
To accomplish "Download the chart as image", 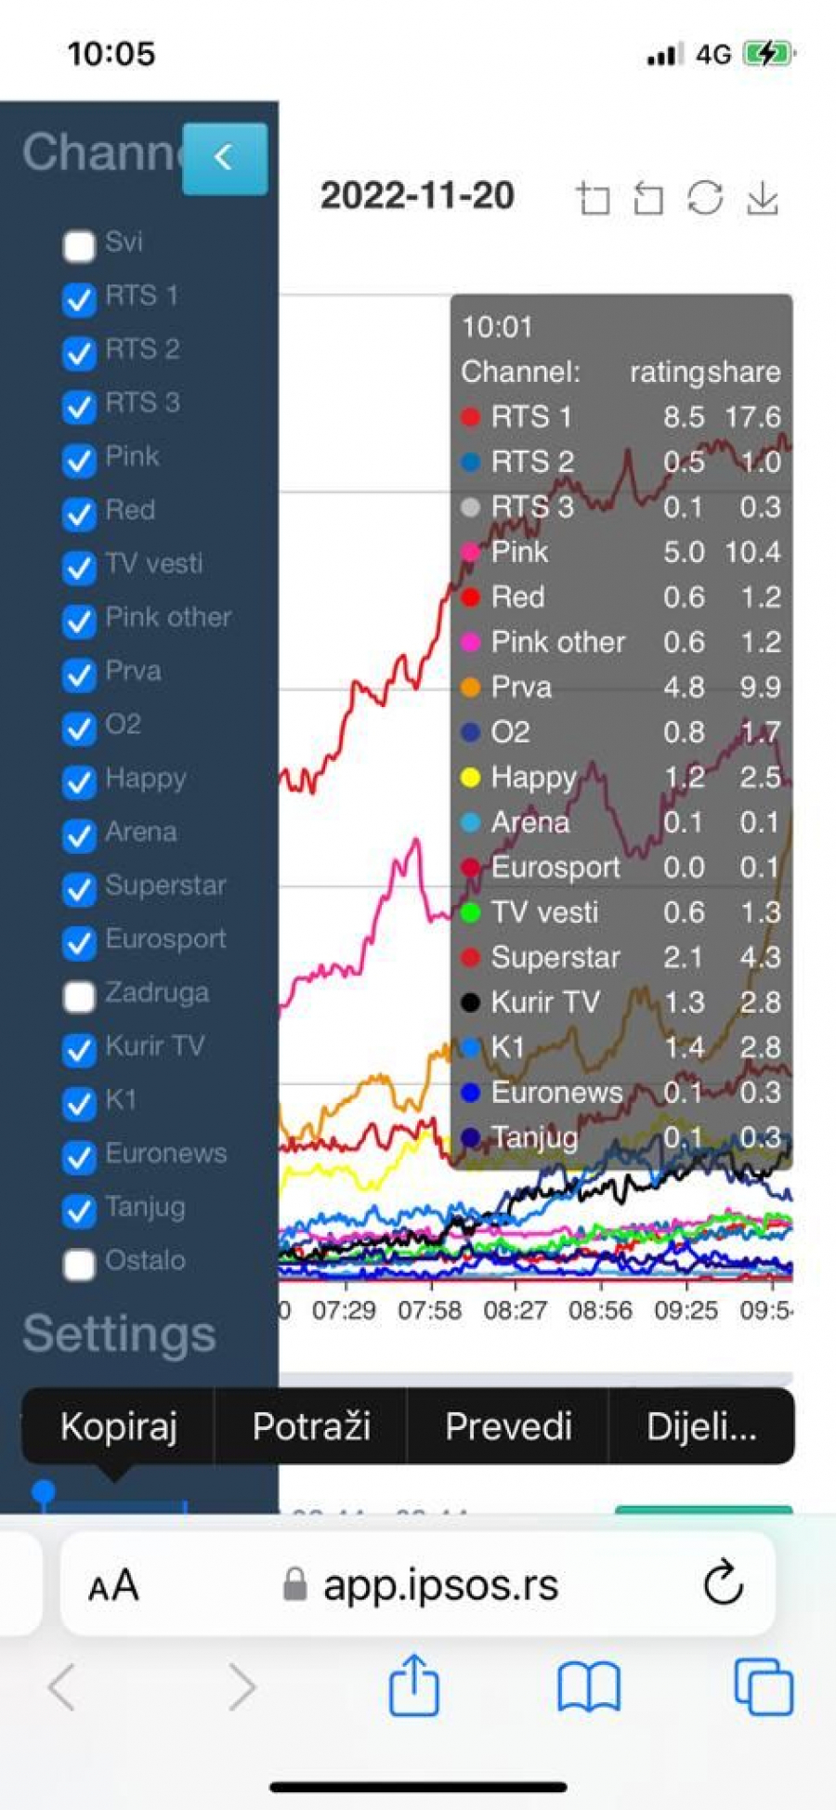I will point(763,198).
